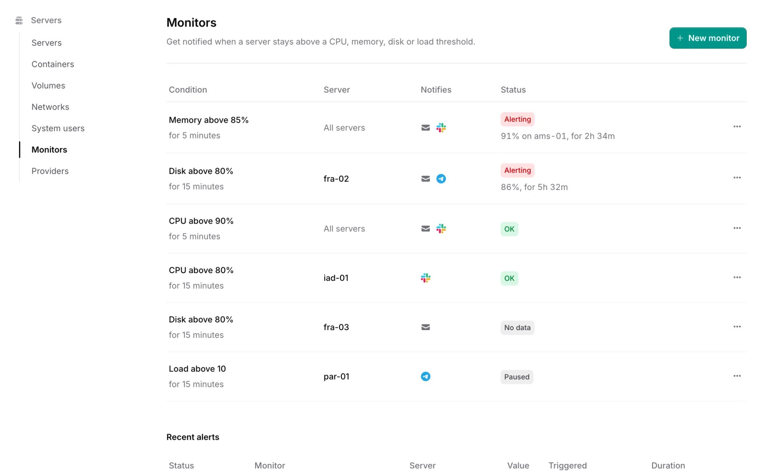Click Telegram icon on par-01 load monitor
Screen dimensions: 761x475
tap(426, 377)
